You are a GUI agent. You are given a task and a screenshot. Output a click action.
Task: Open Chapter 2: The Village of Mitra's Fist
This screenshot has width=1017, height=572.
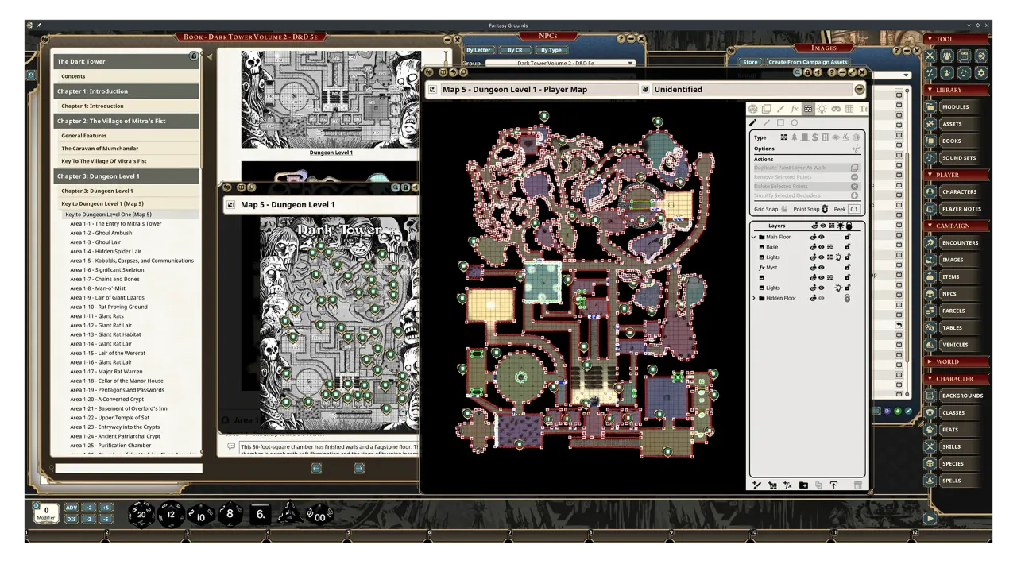pyautogui.click(x=126, y=121)
